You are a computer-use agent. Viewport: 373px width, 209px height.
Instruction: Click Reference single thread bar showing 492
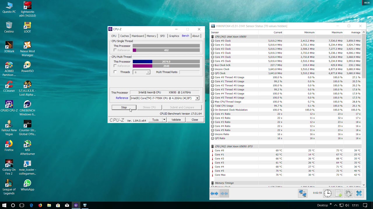click(166, 50)
